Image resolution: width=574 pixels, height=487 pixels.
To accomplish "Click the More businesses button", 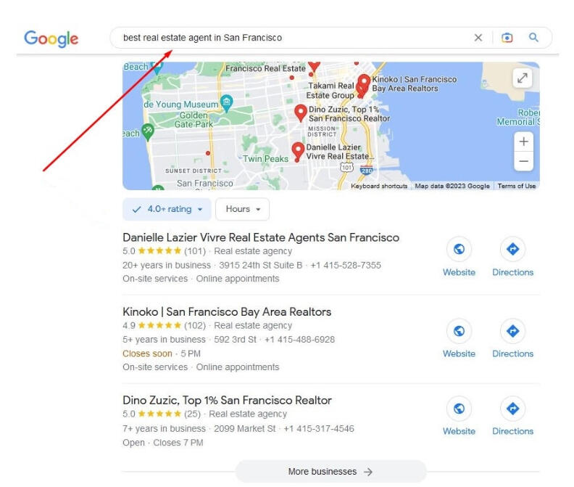I will click(330, 471).
